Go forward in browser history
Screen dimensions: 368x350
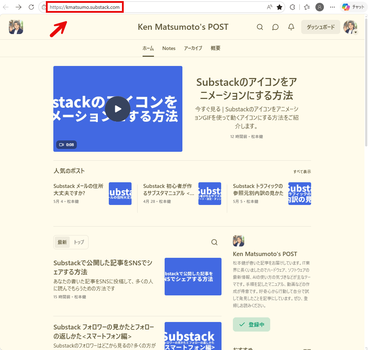pyautogui.click(x=18, y=7)
